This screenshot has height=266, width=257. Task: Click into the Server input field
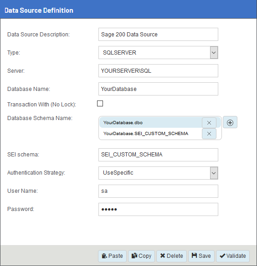[158, 71]
